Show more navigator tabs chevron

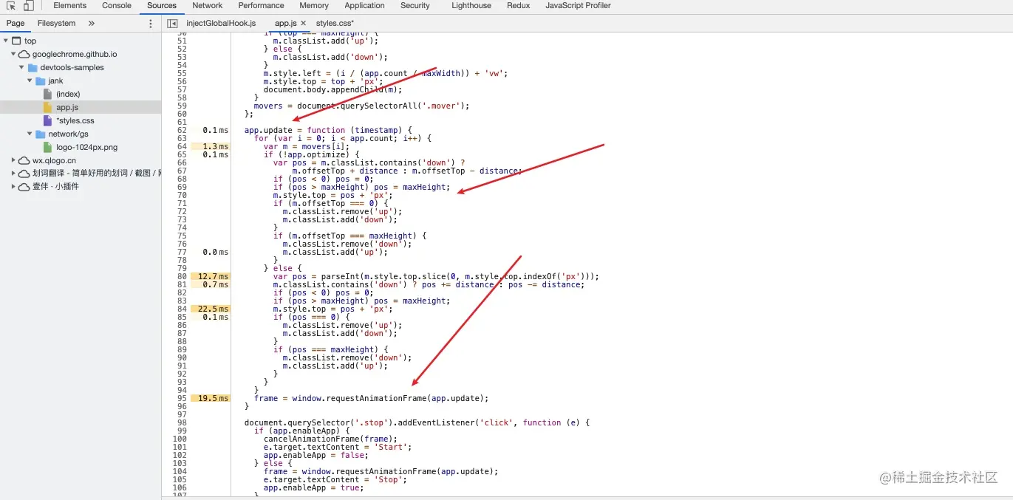point(92,24)
